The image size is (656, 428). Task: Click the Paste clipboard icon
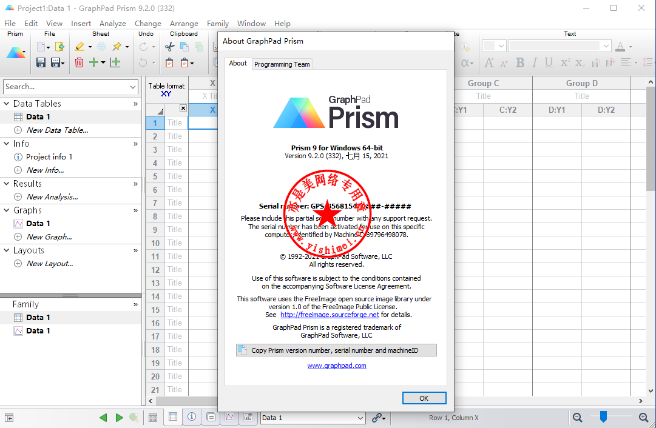169,62
